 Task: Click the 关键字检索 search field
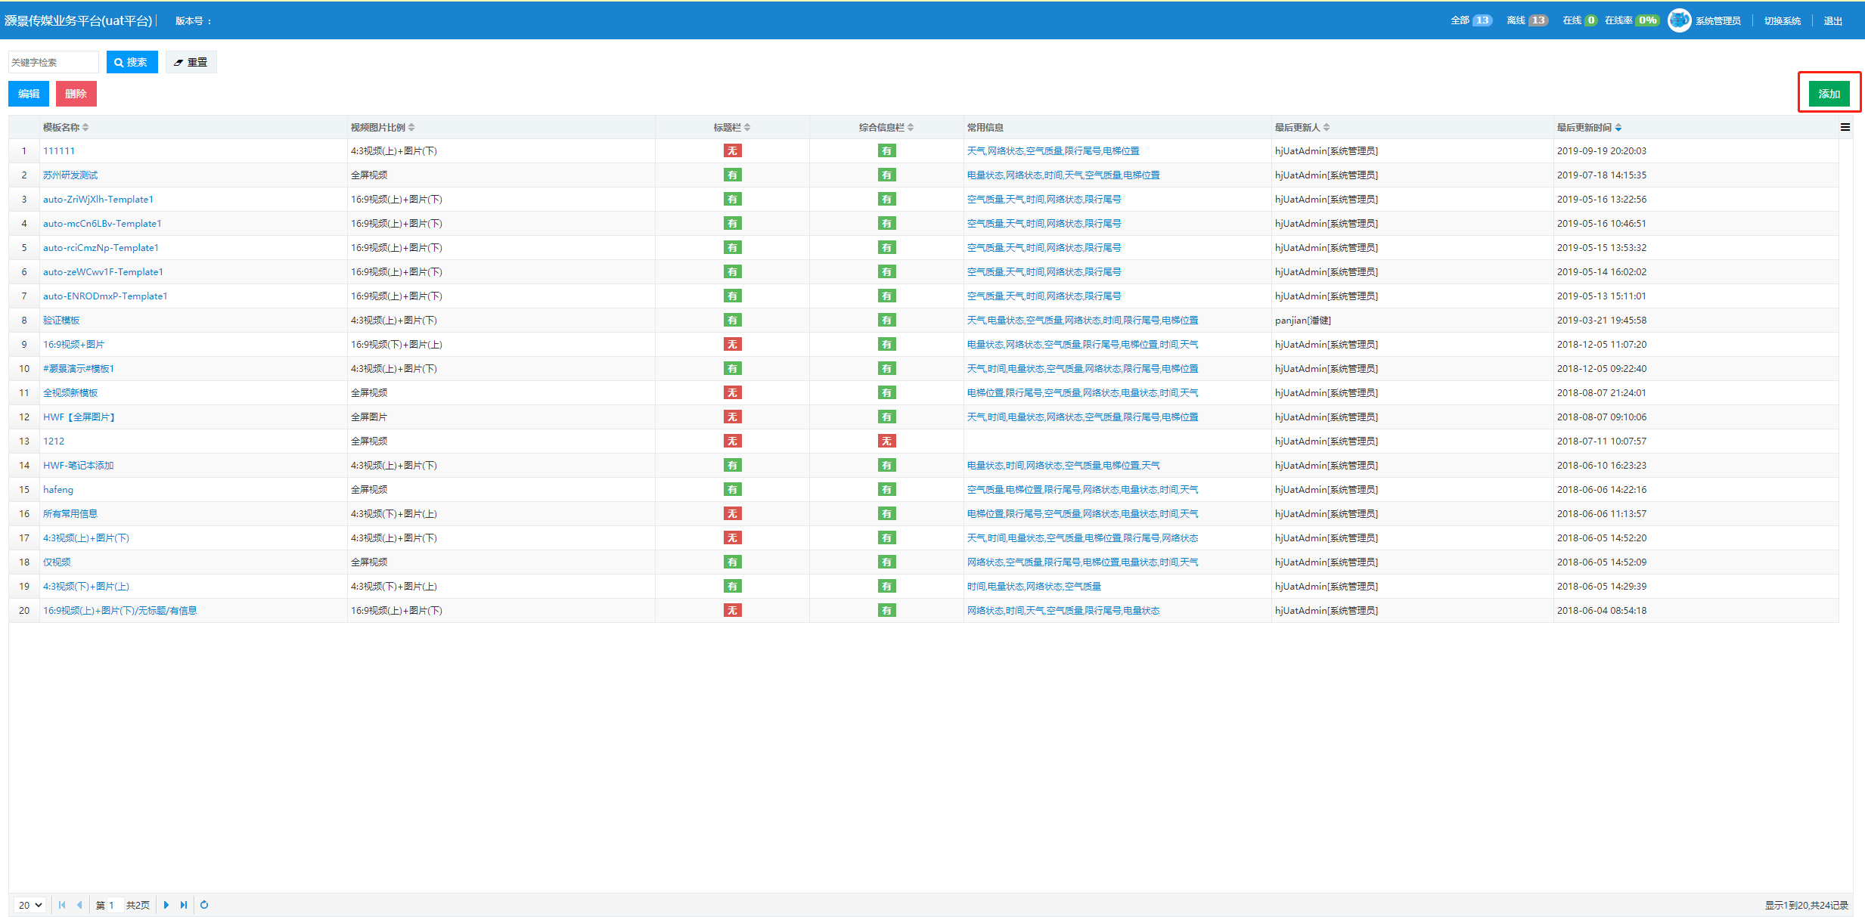pos(53,62)
